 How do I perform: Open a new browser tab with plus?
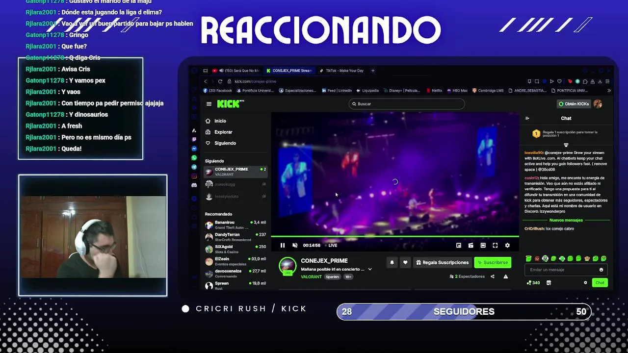point(373,71)
